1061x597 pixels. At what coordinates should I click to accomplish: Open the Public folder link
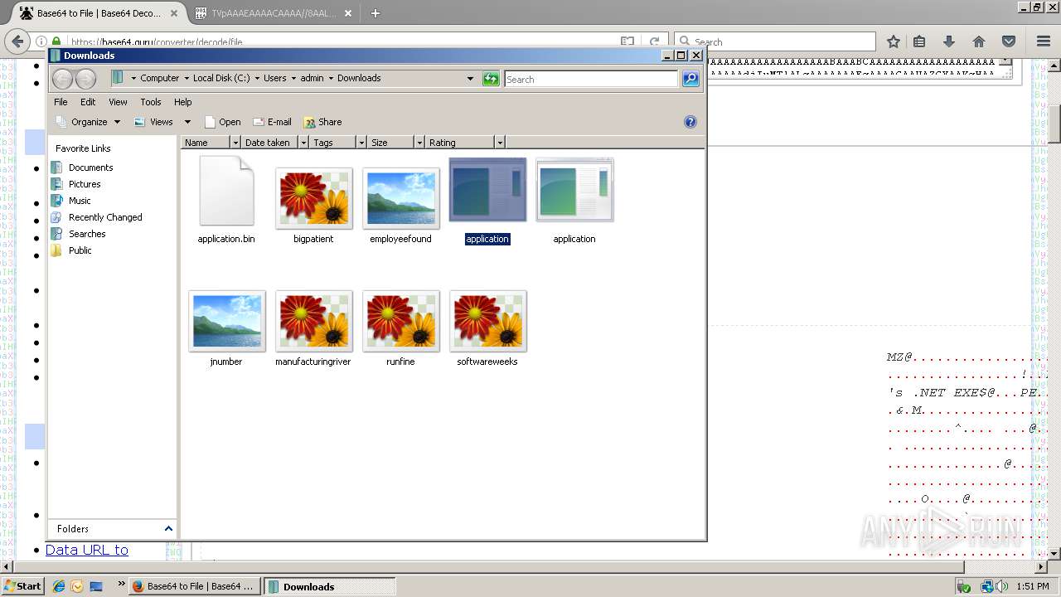[80, 250]
